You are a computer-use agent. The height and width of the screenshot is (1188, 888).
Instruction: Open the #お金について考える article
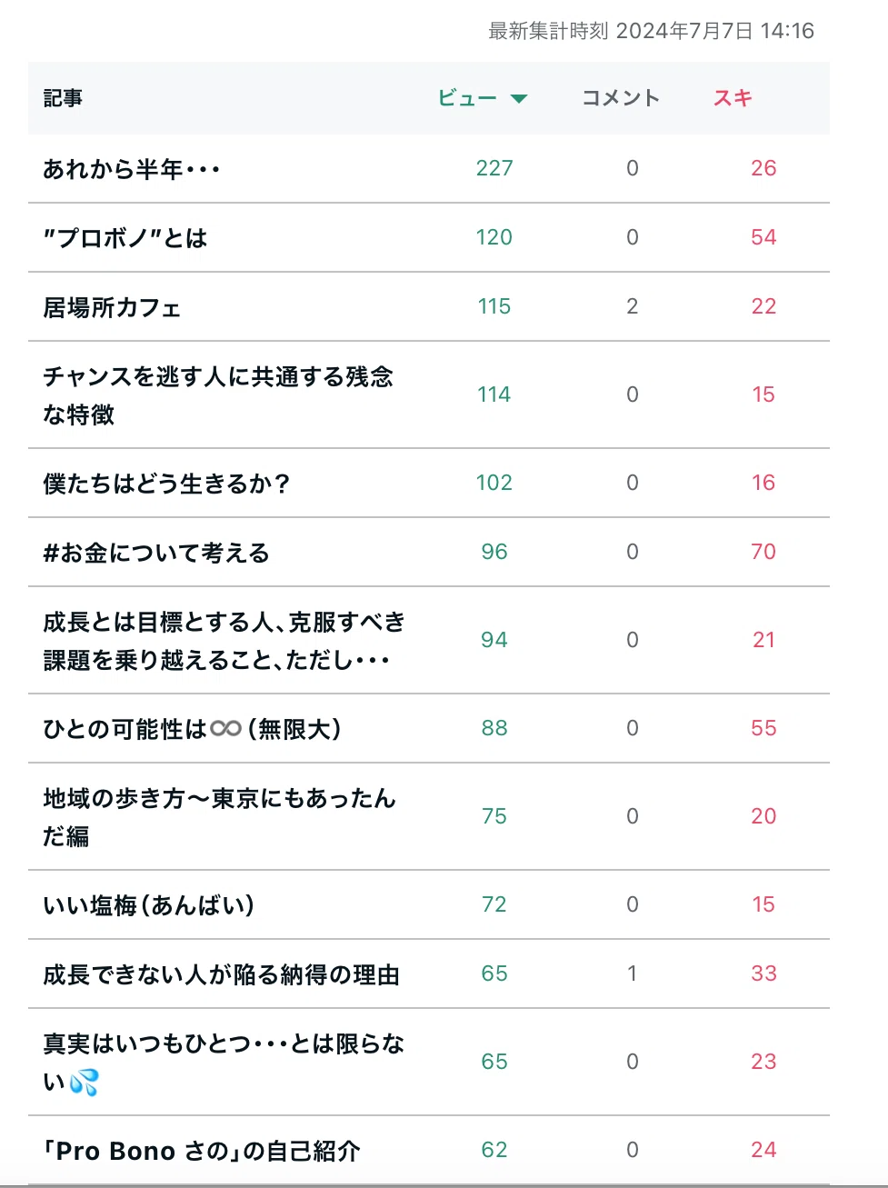click(x=156, y=553)
